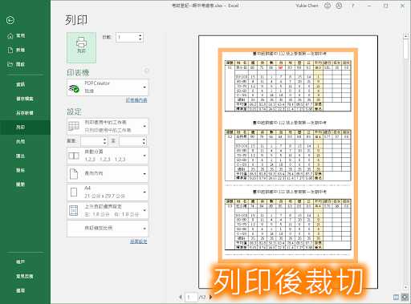Image resolution: width=411 pixels, height=304 pixels.
Task: Click the 至 to-page input field
Action: 131,141
